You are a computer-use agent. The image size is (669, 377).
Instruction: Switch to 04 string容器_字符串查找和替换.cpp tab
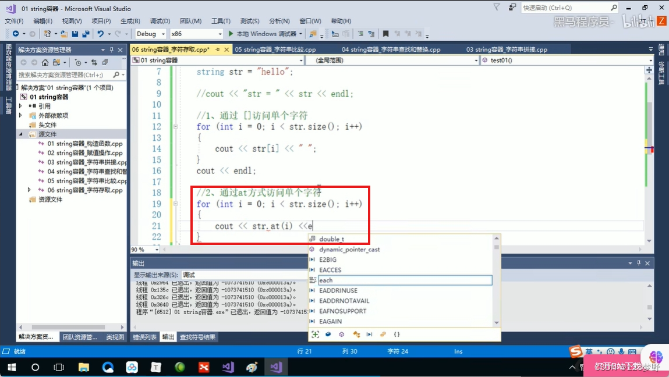click(x=391, y=49)
